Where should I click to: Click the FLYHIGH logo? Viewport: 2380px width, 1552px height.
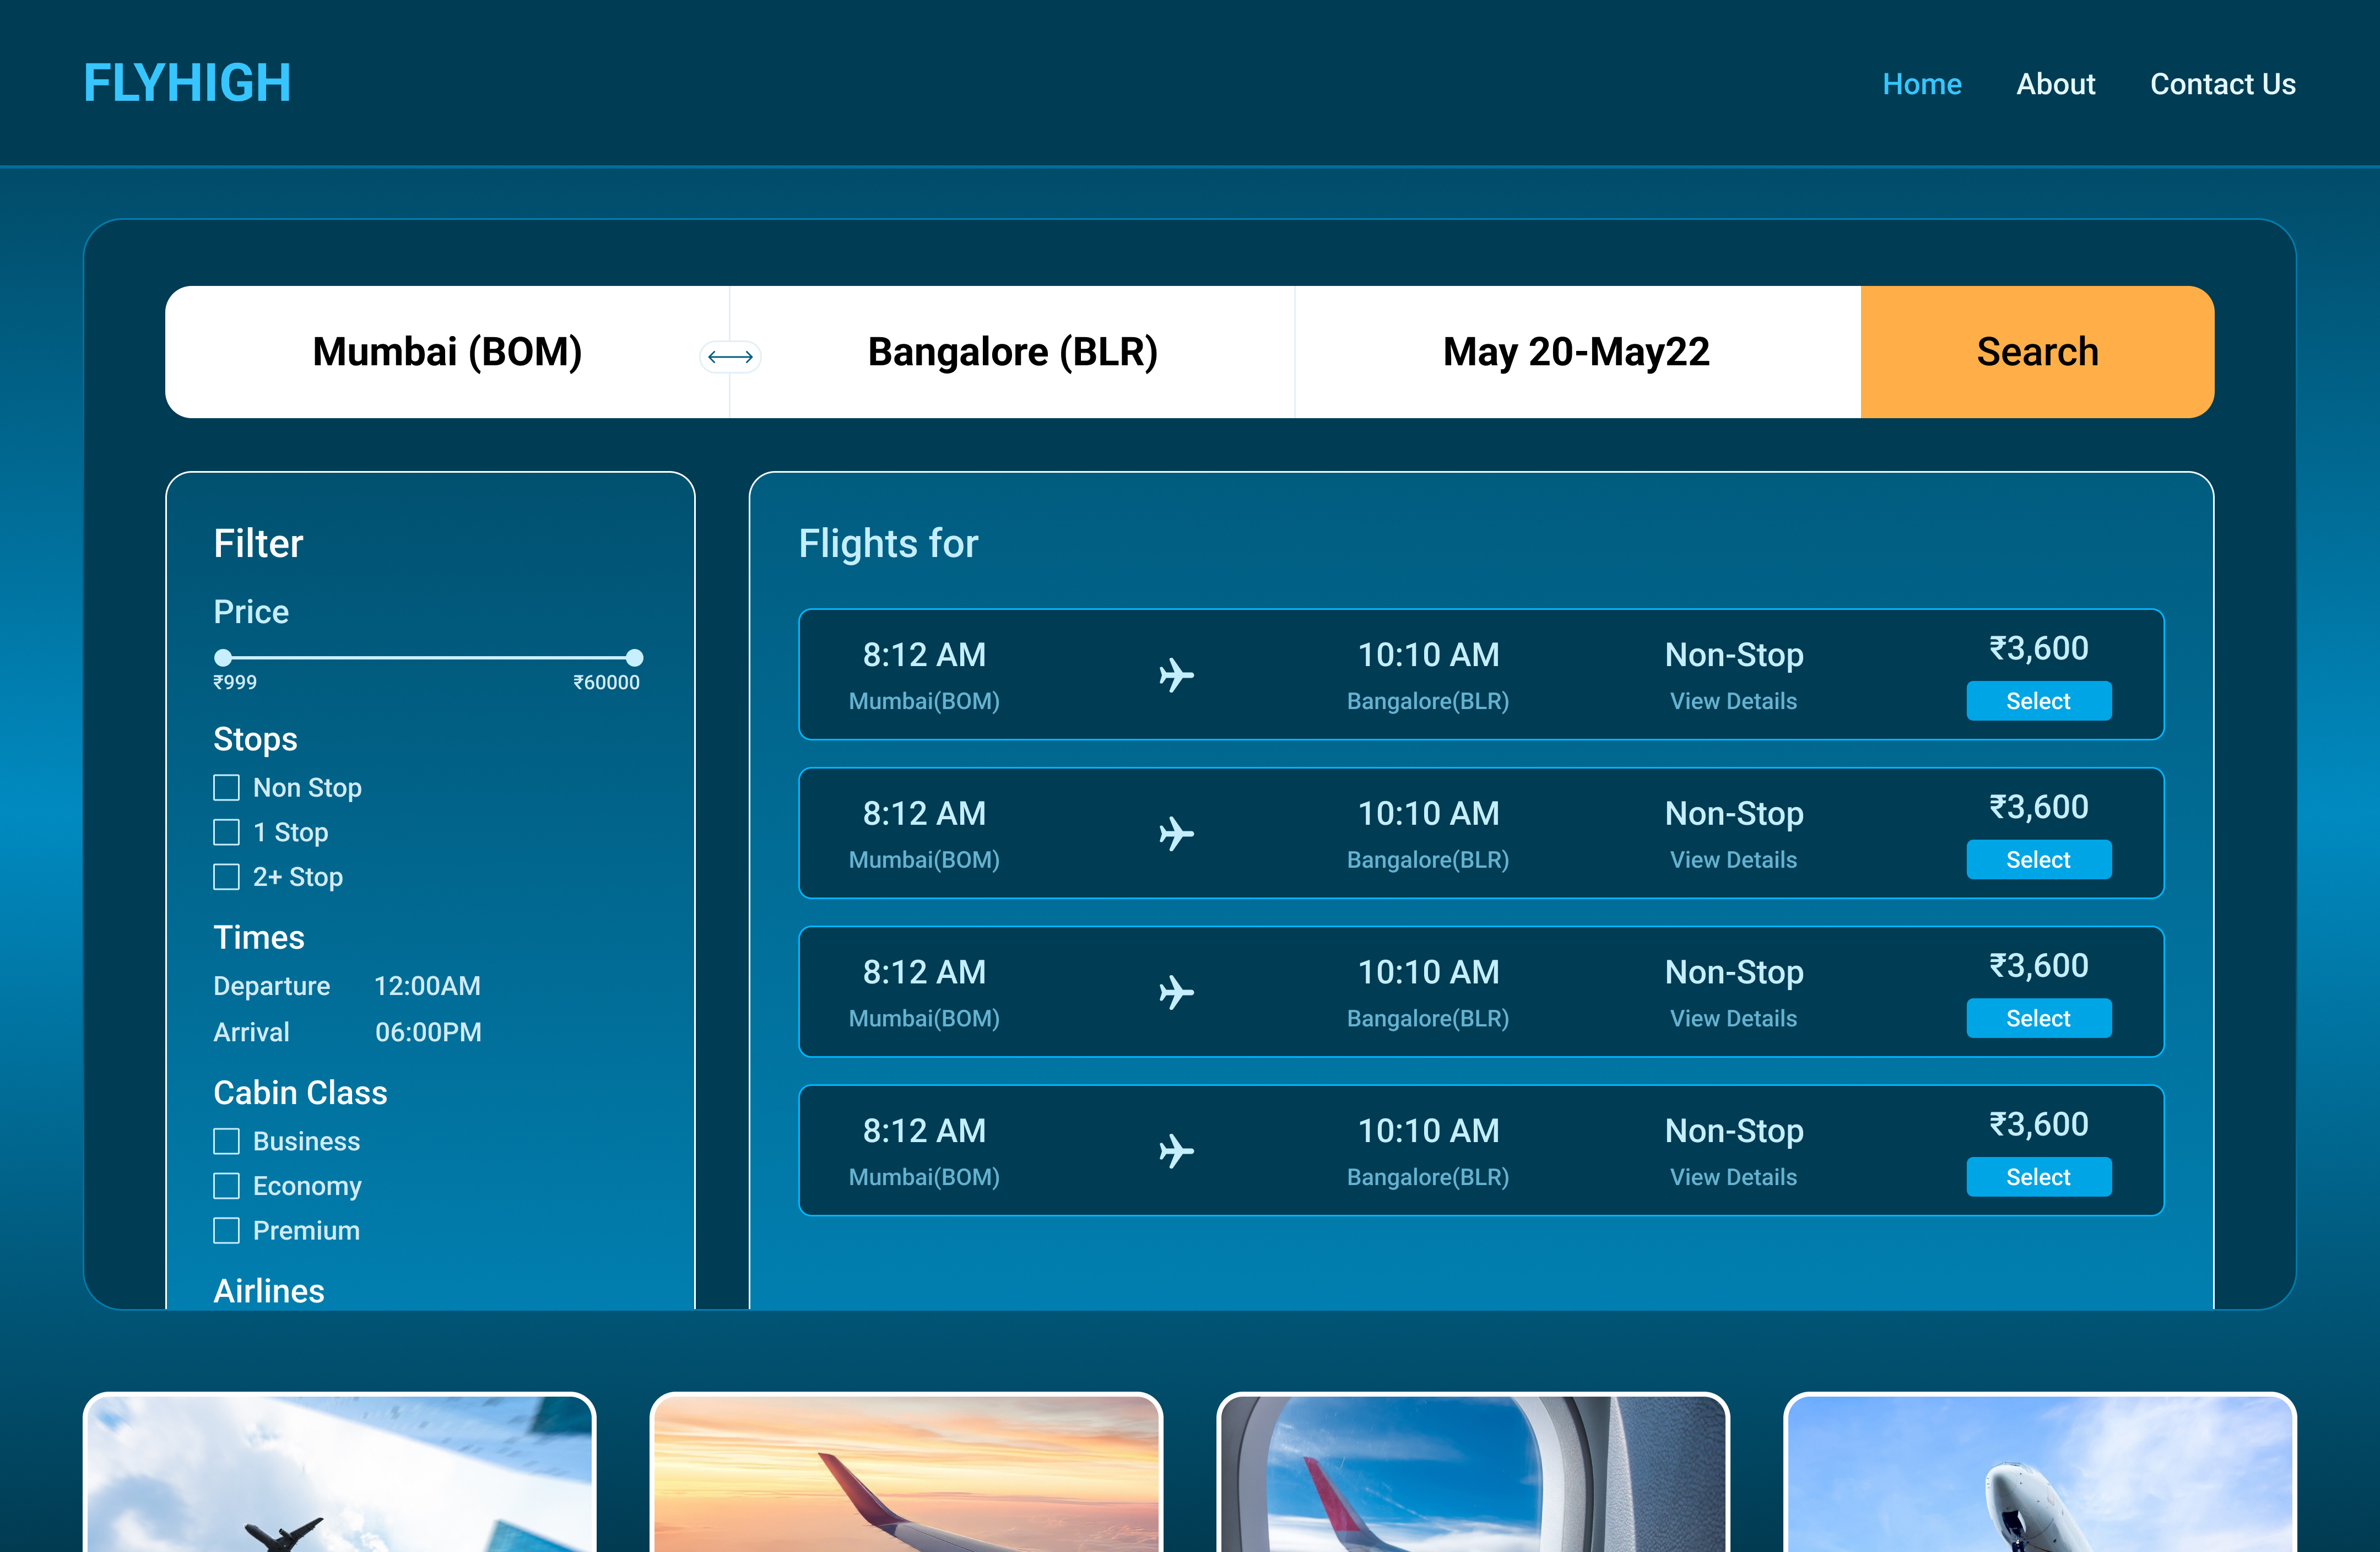pyautogui.click(x=187, y=83)
